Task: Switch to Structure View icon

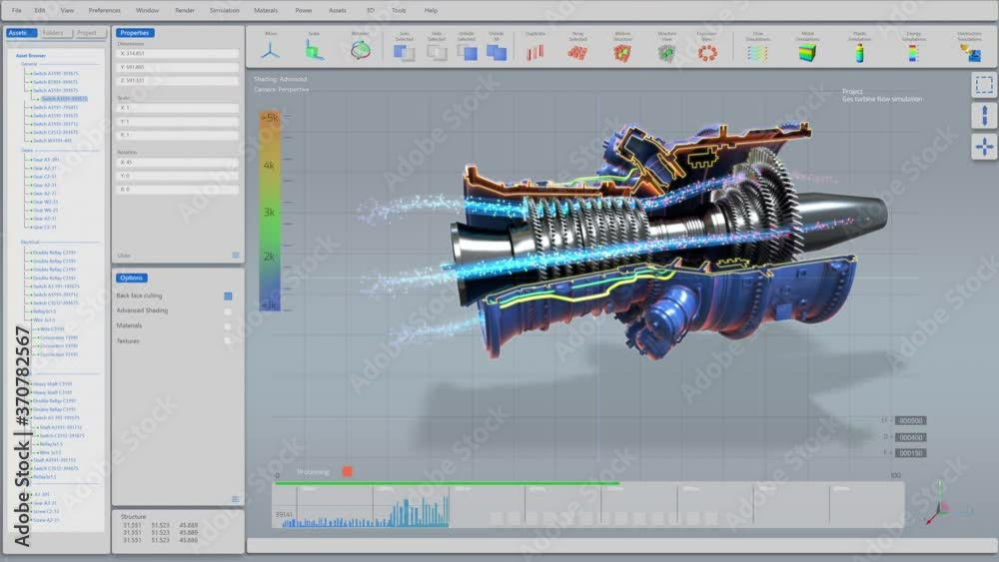Action: pyautogui.click(x=666, y=53)
